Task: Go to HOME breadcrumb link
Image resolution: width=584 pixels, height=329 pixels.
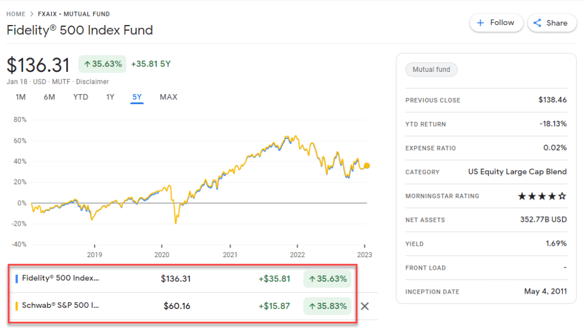Action: point(15,14)
